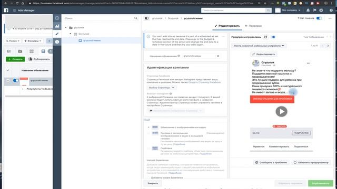Open the Поиск dropdown in left panel

click(13, 41)
